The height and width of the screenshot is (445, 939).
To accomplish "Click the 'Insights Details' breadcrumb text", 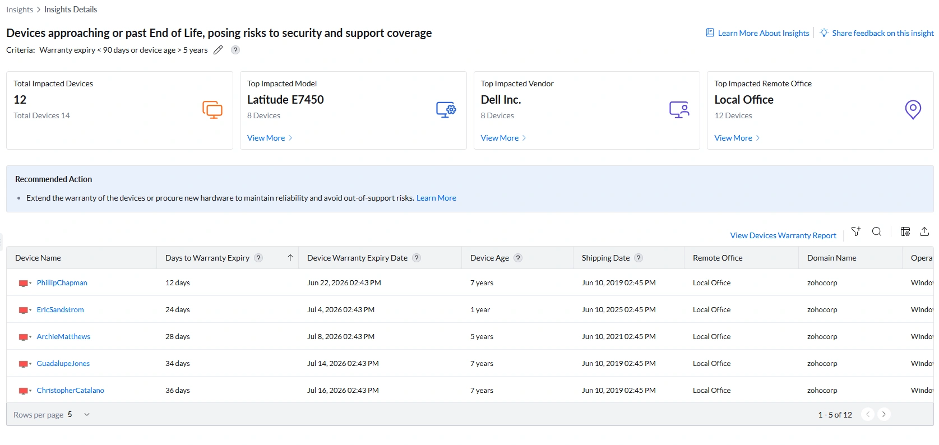I will pos(71,10).
